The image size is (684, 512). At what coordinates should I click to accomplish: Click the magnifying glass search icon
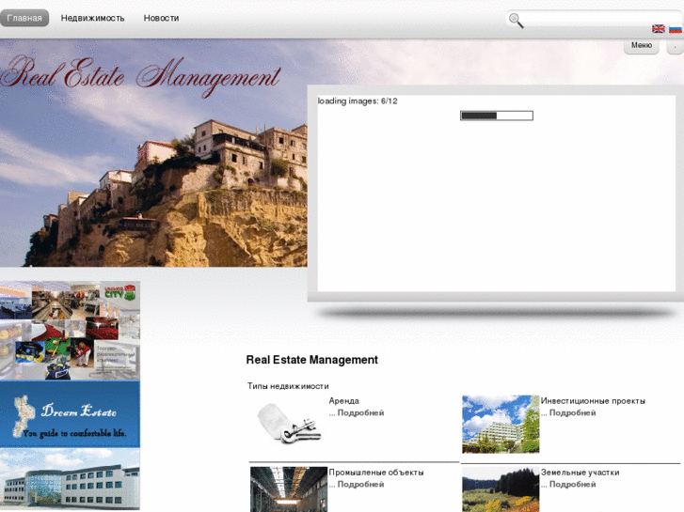pyautogui.click(x=516, y=21)
